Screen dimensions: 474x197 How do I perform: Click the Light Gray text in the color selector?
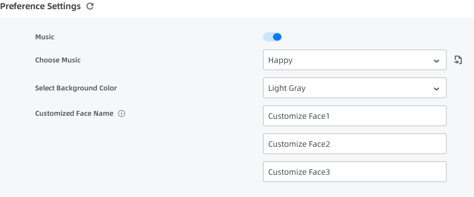(287, 88)
